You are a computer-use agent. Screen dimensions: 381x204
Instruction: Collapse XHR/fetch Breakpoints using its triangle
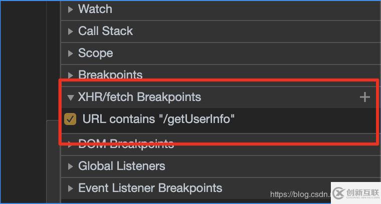click(x=70, y=97)
